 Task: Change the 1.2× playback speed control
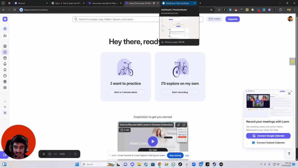click(153, 150)
